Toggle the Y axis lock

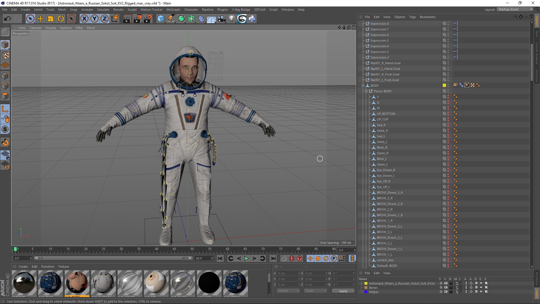coord(94,19)
